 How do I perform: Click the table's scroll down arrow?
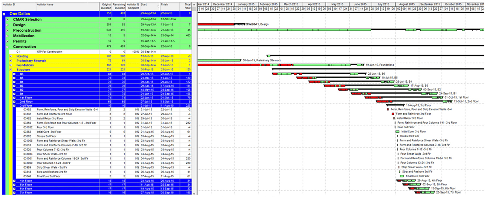click(194, 194)
